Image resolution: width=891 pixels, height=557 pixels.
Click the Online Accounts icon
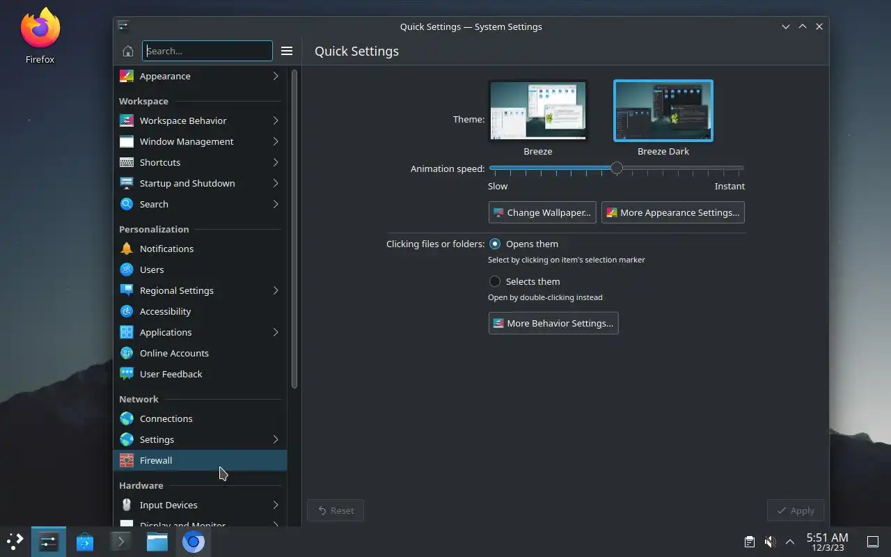tap(127, 353)
